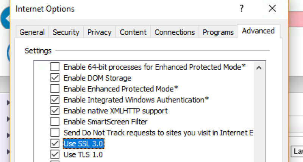303x162 pixels.
Task: Uncheck the Use SSL 3.0 checkbox
Action: (55, 143)
